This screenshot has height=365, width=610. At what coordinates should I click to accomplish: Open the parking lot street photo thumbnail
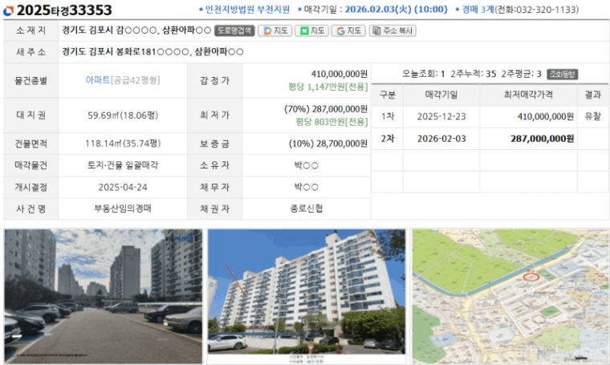[x=103, y=297]
